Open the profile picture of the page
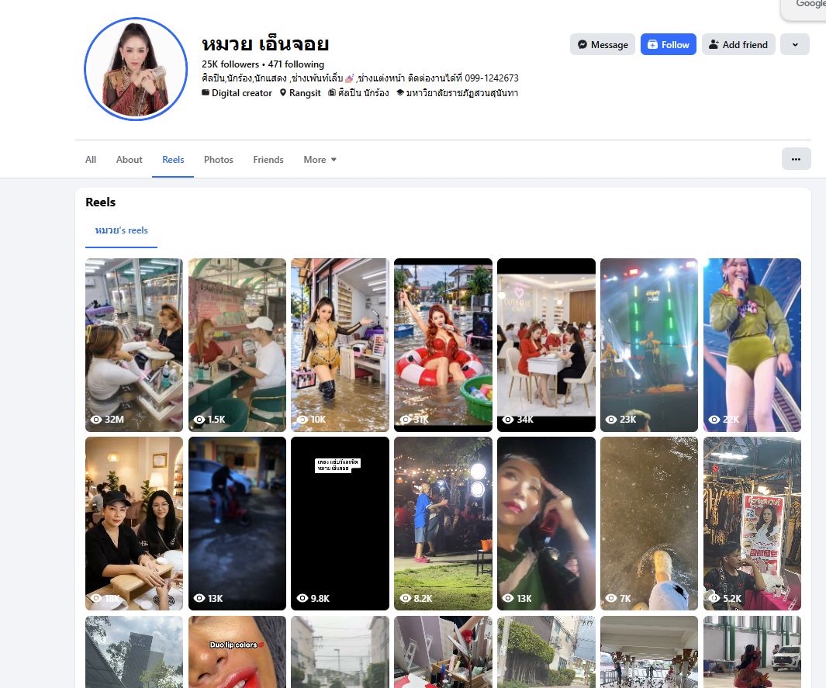This screenshot has width=826, height=688. [x=136, y=69]
